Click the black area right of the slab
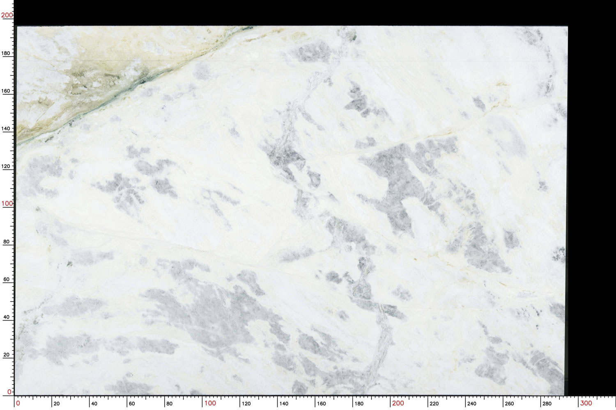 pyautogui.click(x=591, y=205)
